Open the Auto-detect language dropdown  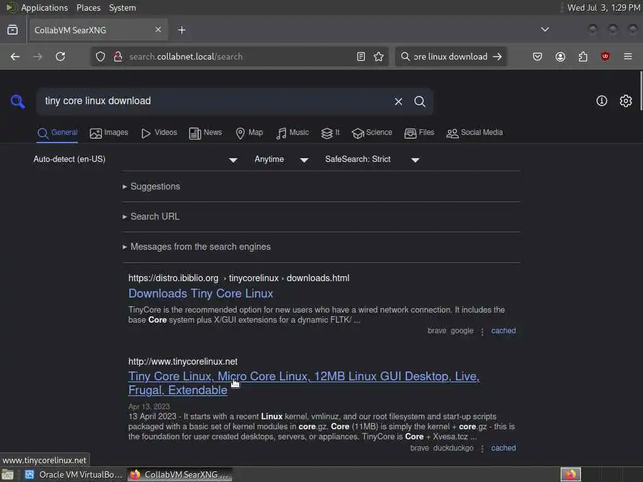pos(136,159)
